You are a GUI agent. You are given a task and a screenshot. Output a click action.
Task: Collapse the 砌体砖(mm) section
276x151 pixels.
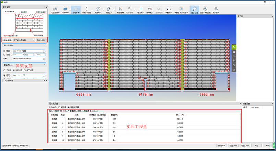[x=45, y=45]
